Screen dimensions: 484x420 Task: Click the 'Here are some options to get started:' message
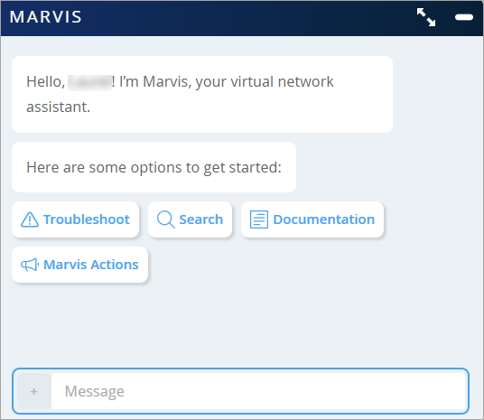154,167
